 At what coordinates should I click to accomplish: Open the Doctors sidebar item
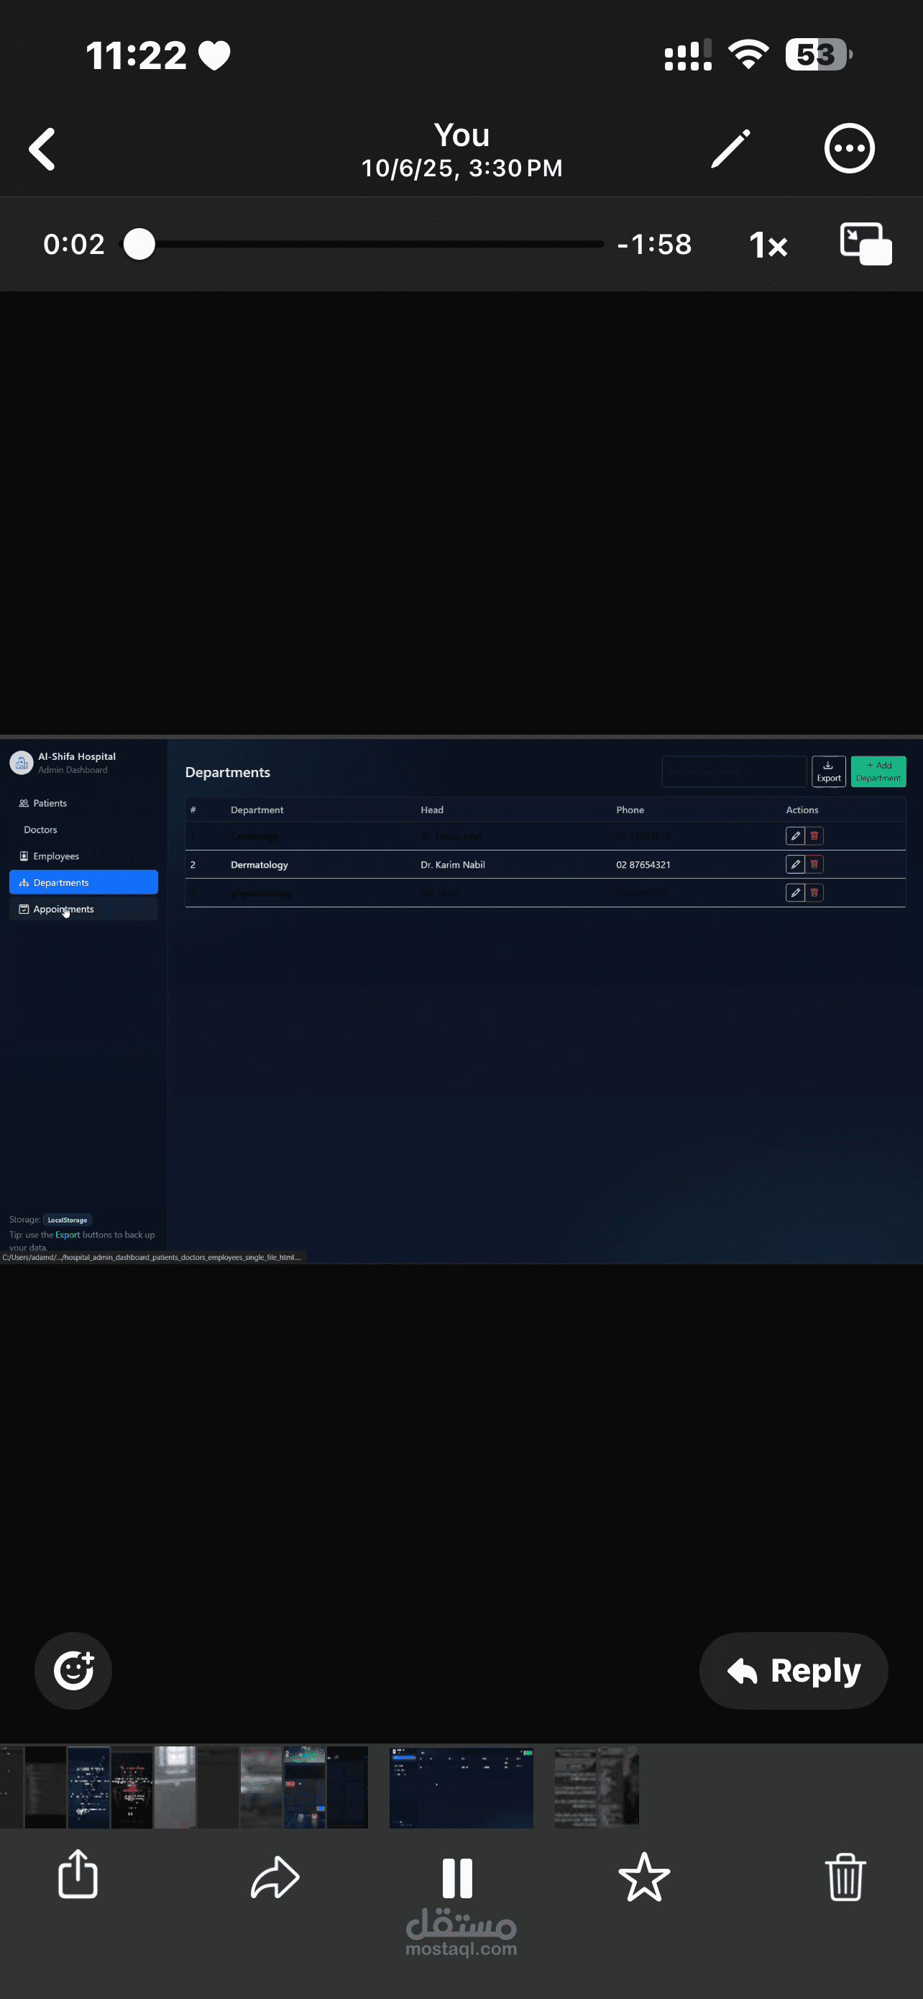tap(83, 830)
